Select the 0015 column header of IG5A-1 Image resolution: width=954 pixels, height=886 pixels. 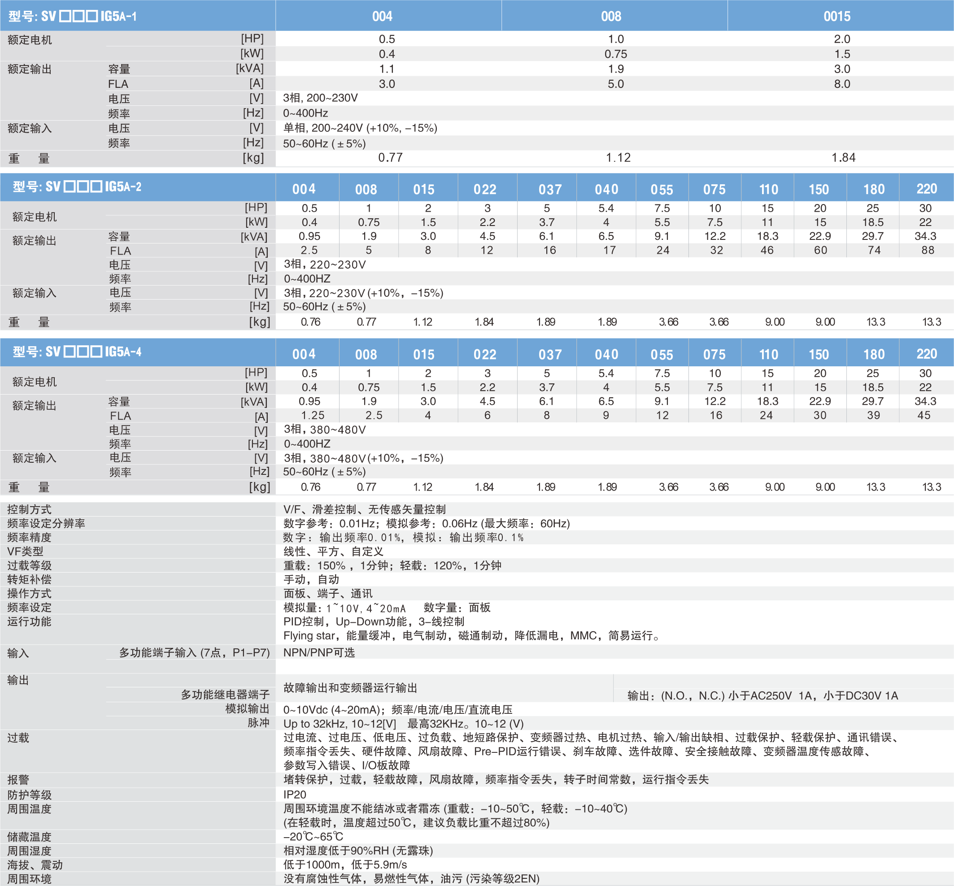(x=837, y=16)
